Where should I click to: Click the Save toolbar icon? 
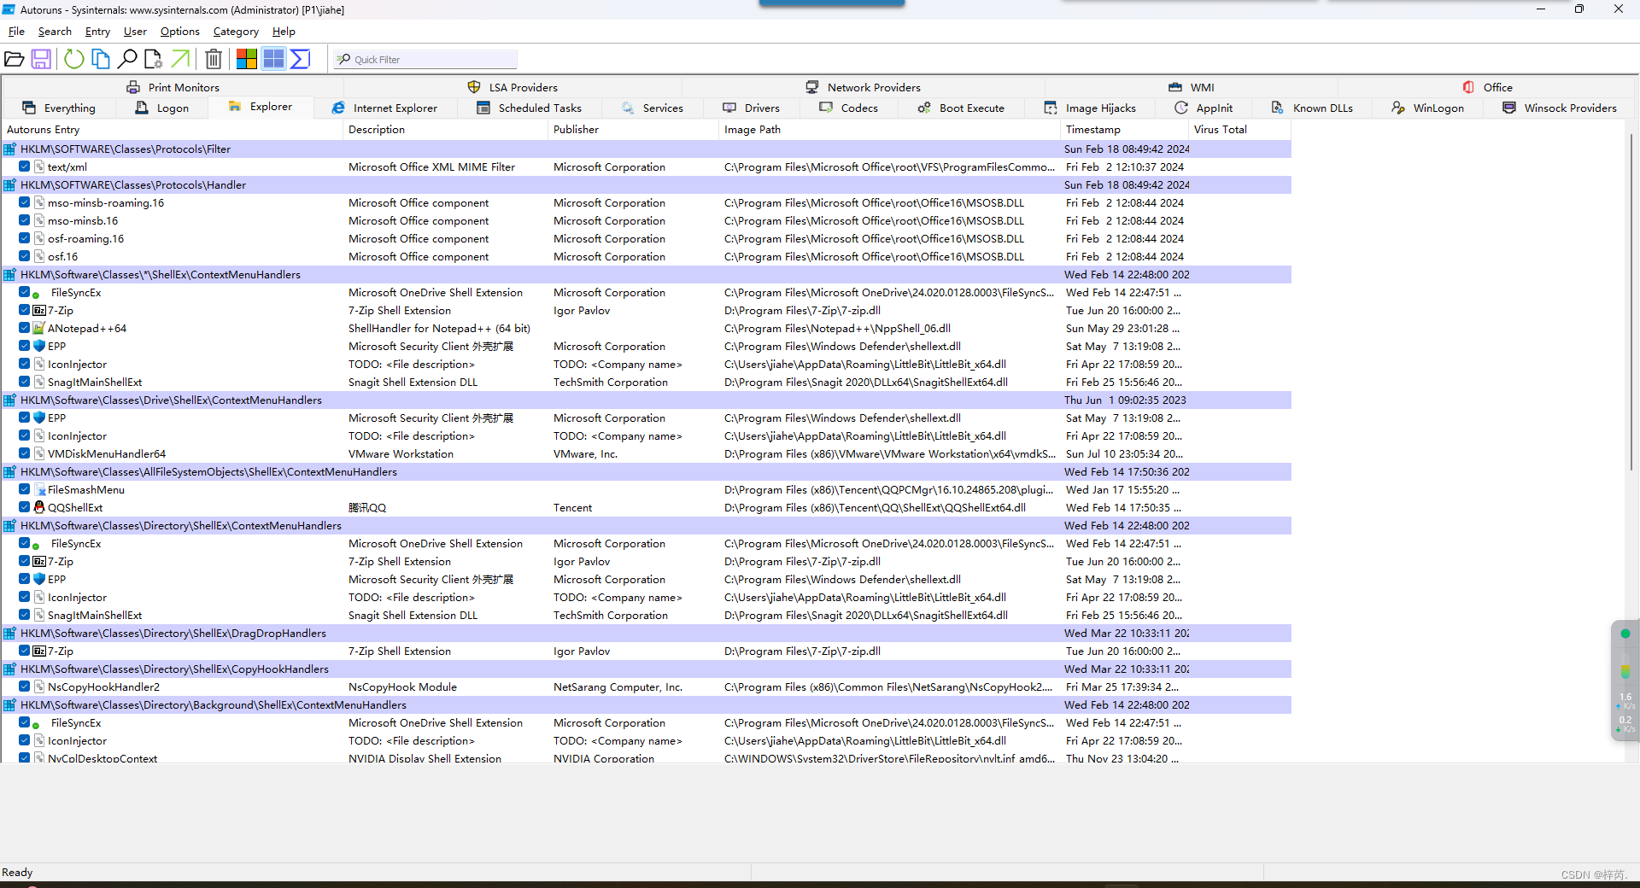point(41,59)
